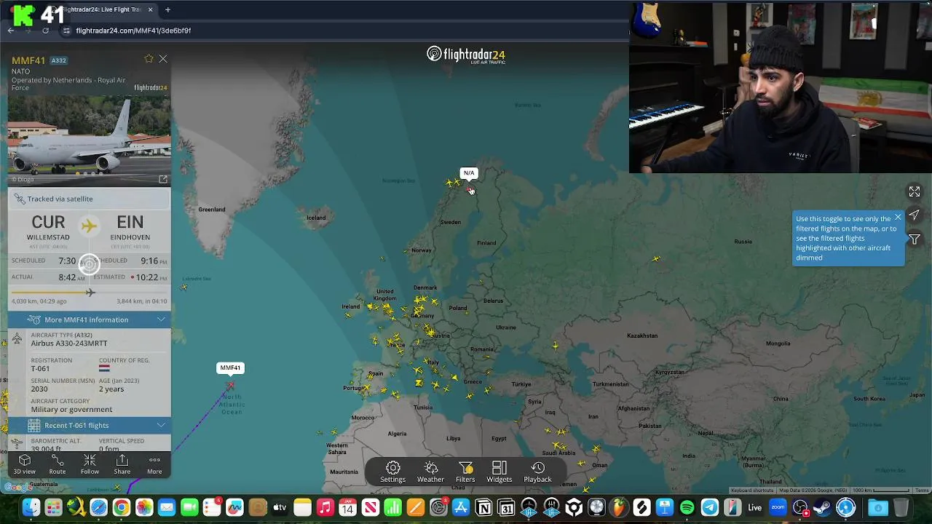Open Notion from the dock

point(483,508)
